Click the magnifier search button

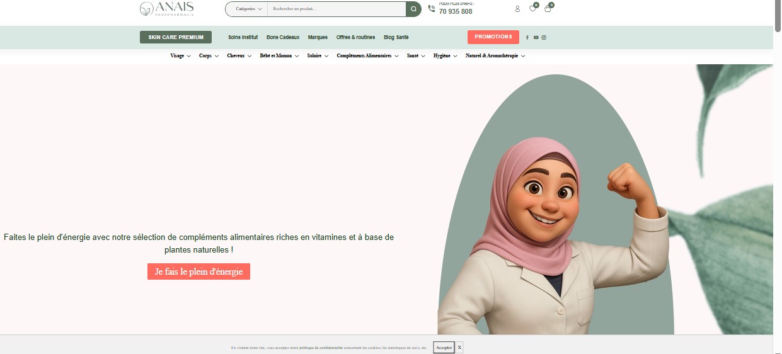tap(413, 9)
